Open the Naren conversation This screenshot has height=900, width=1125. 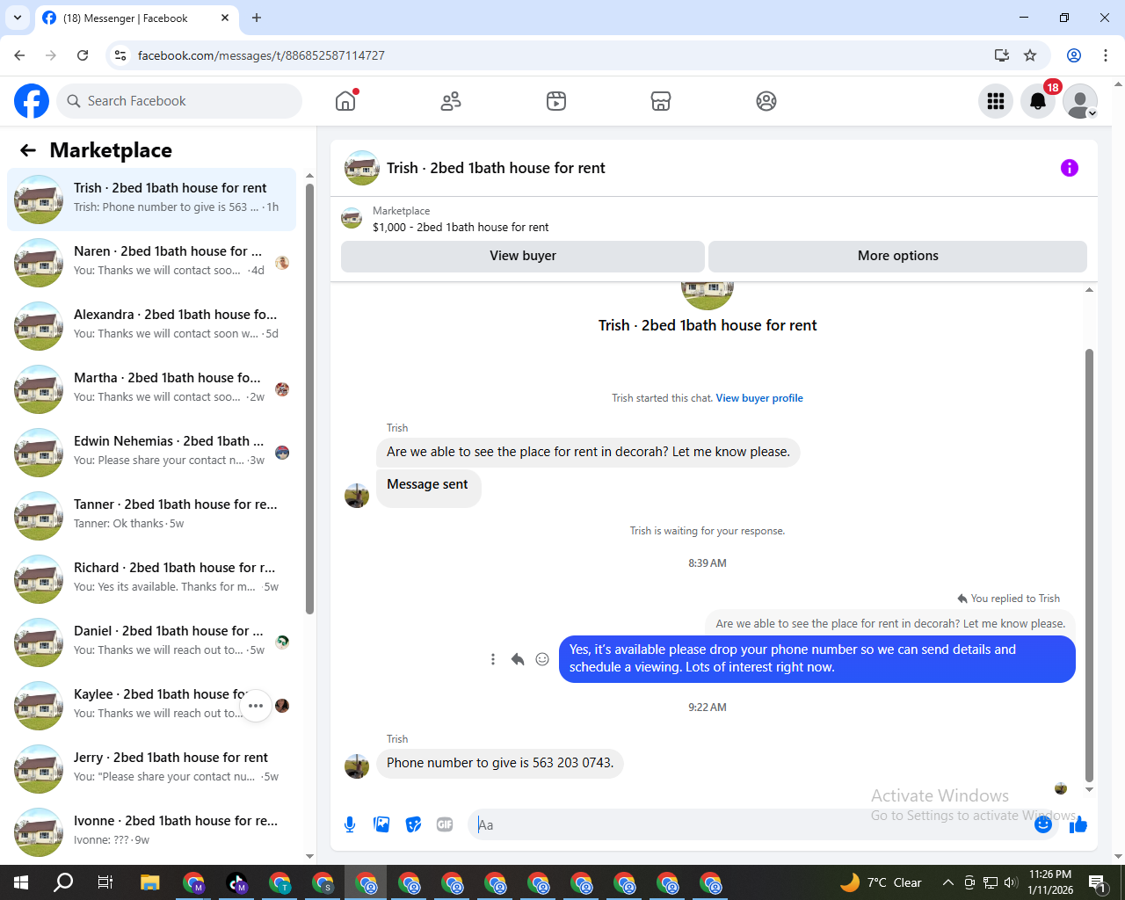tap(151, 263)
